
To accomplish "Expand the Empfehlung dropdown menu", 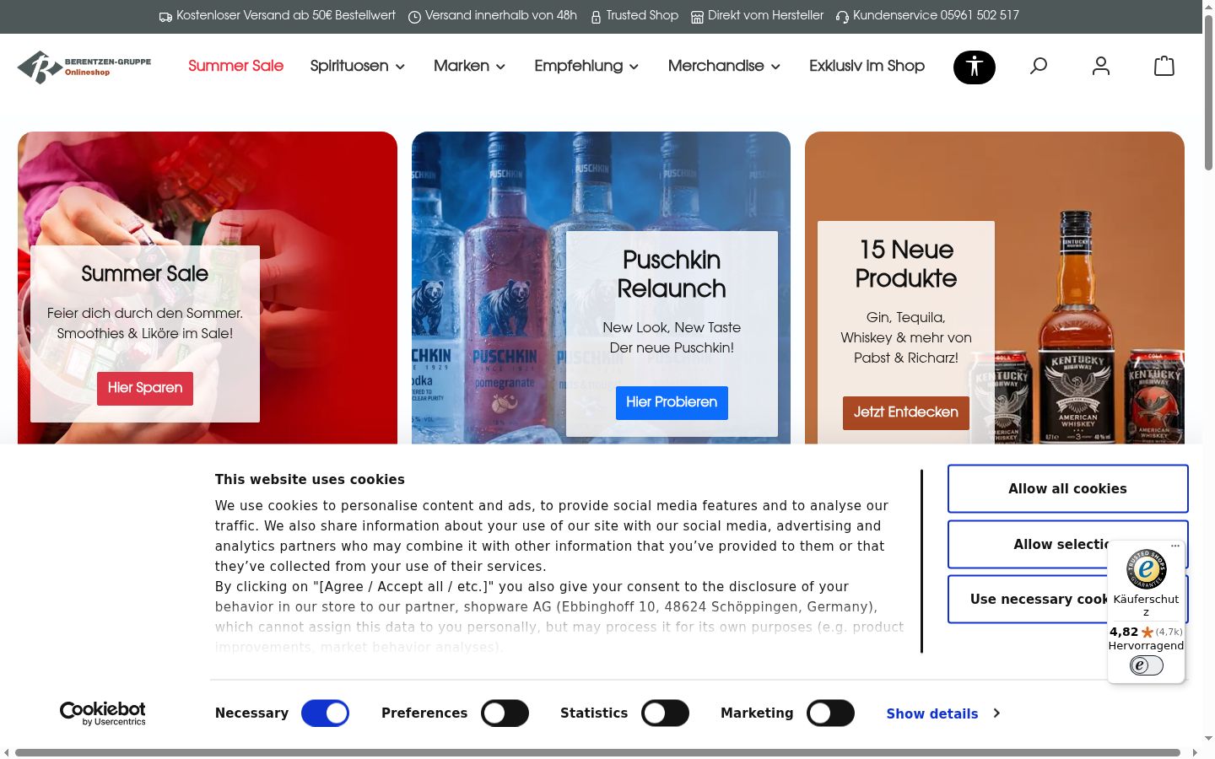I will (586, 66).
